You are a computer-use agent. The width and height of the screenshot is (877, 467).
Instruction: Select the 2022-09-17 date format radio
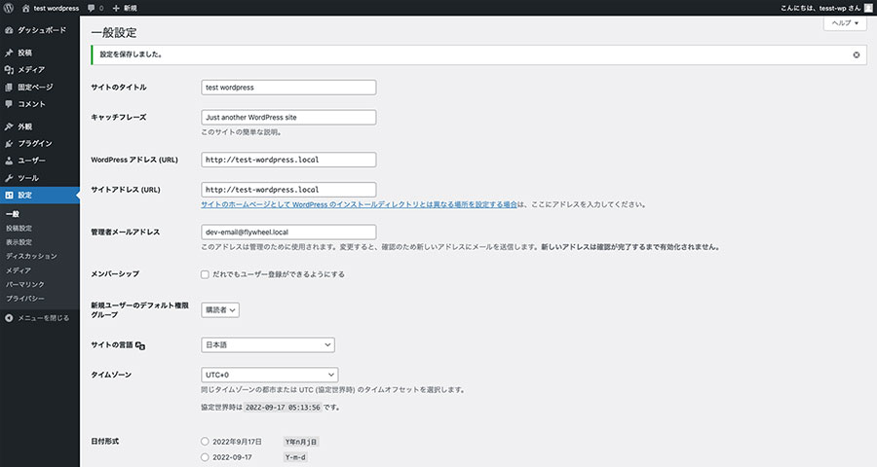[x=205, y=456]
